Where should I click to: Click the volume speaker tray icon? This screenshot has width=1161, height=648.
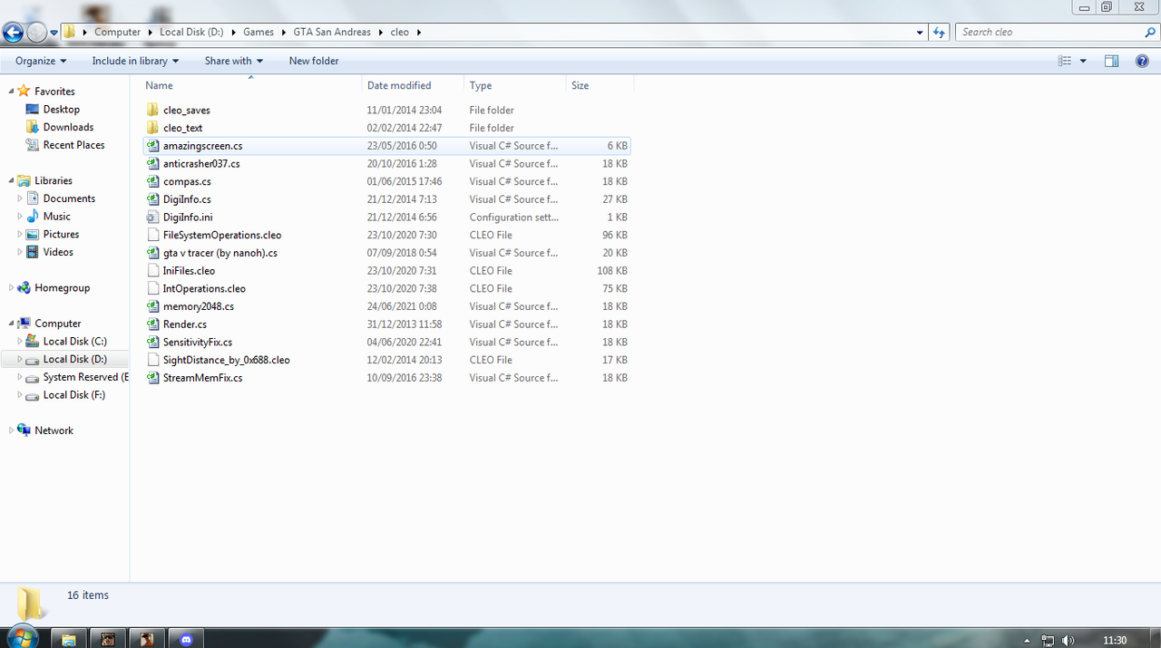tap(1068, 640)
